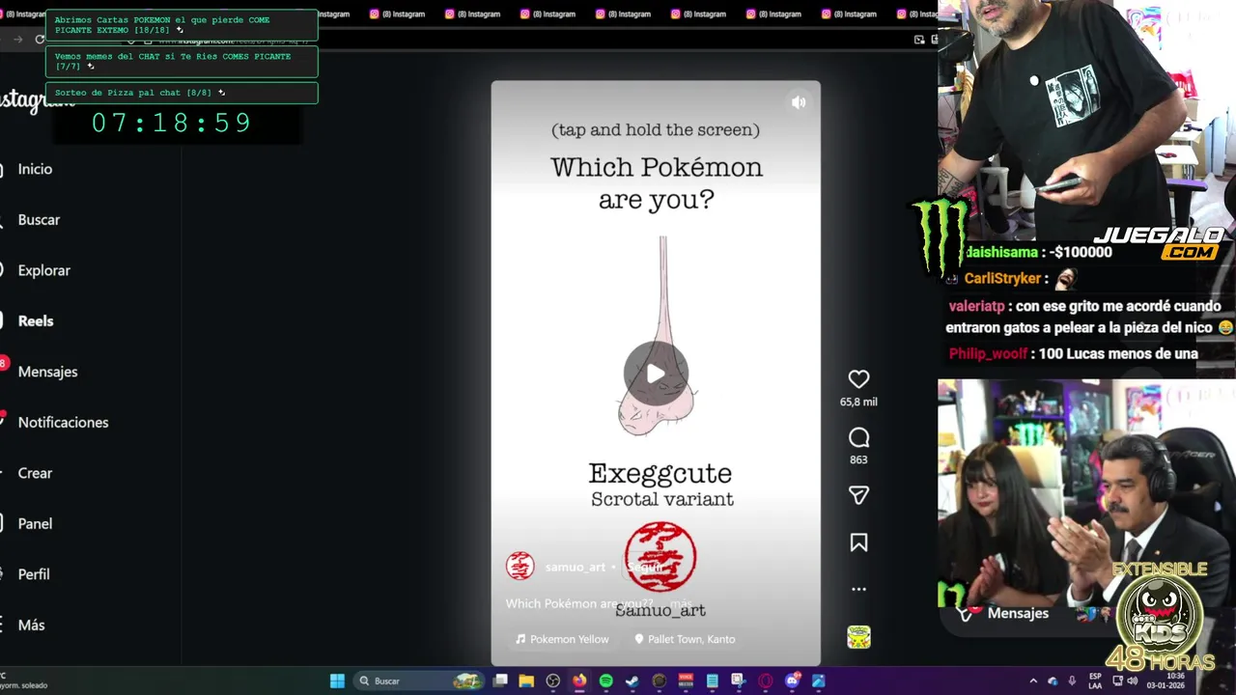
Task: Open Opera browser from the taskbar
Action: [x=766, y=681]
